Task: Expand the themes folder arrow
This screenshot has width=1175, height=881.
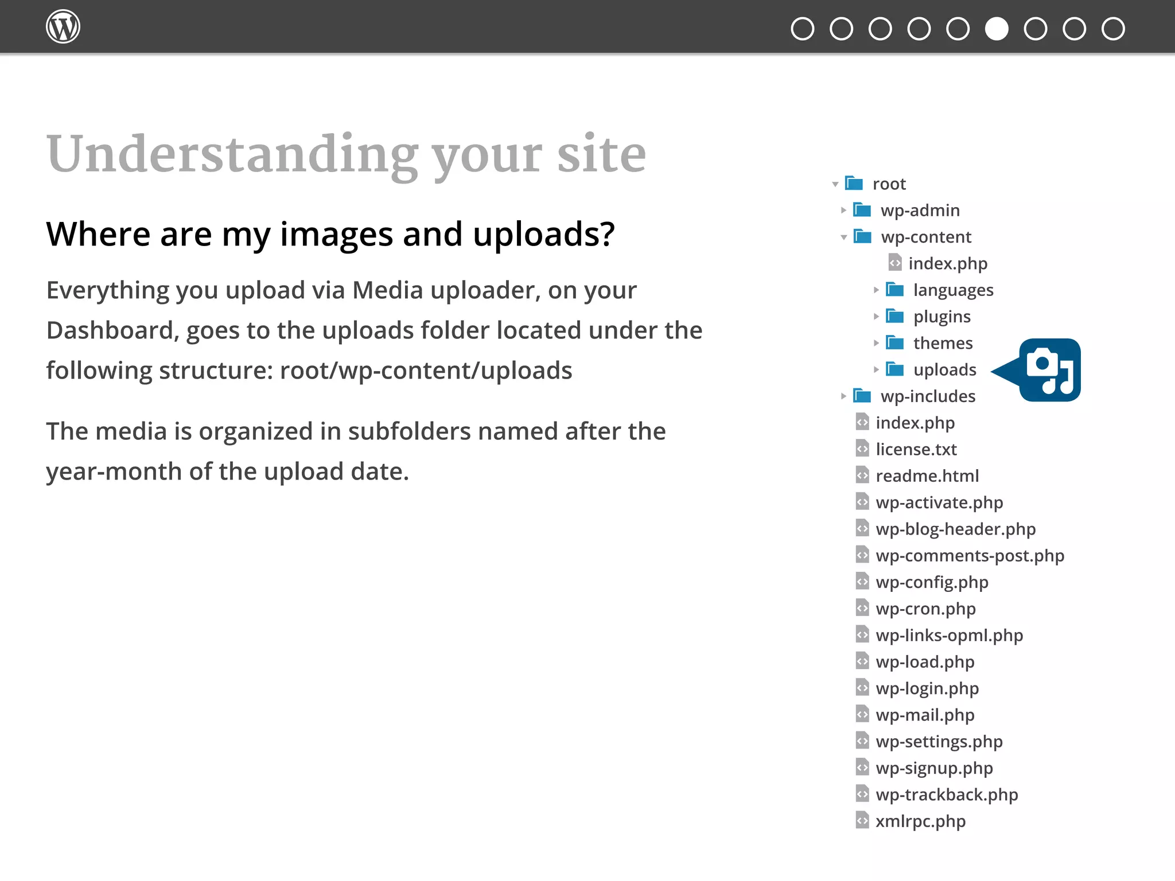Action: coord(876,343)
